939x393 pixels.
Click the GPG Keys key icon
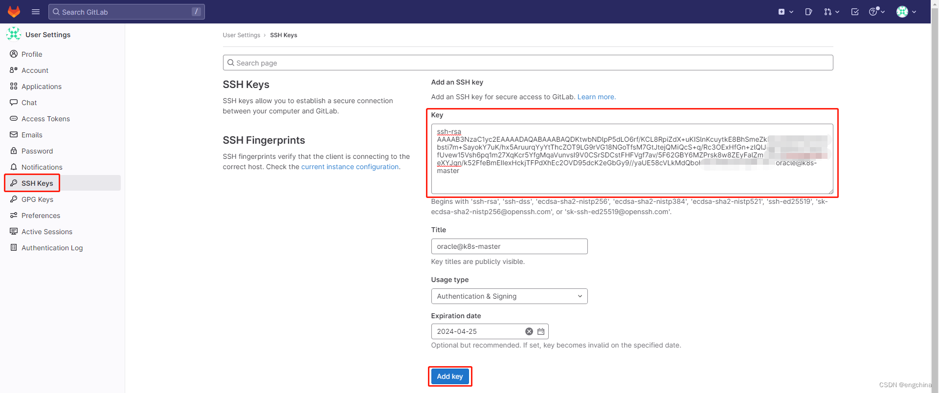click(x=14, y=199)
